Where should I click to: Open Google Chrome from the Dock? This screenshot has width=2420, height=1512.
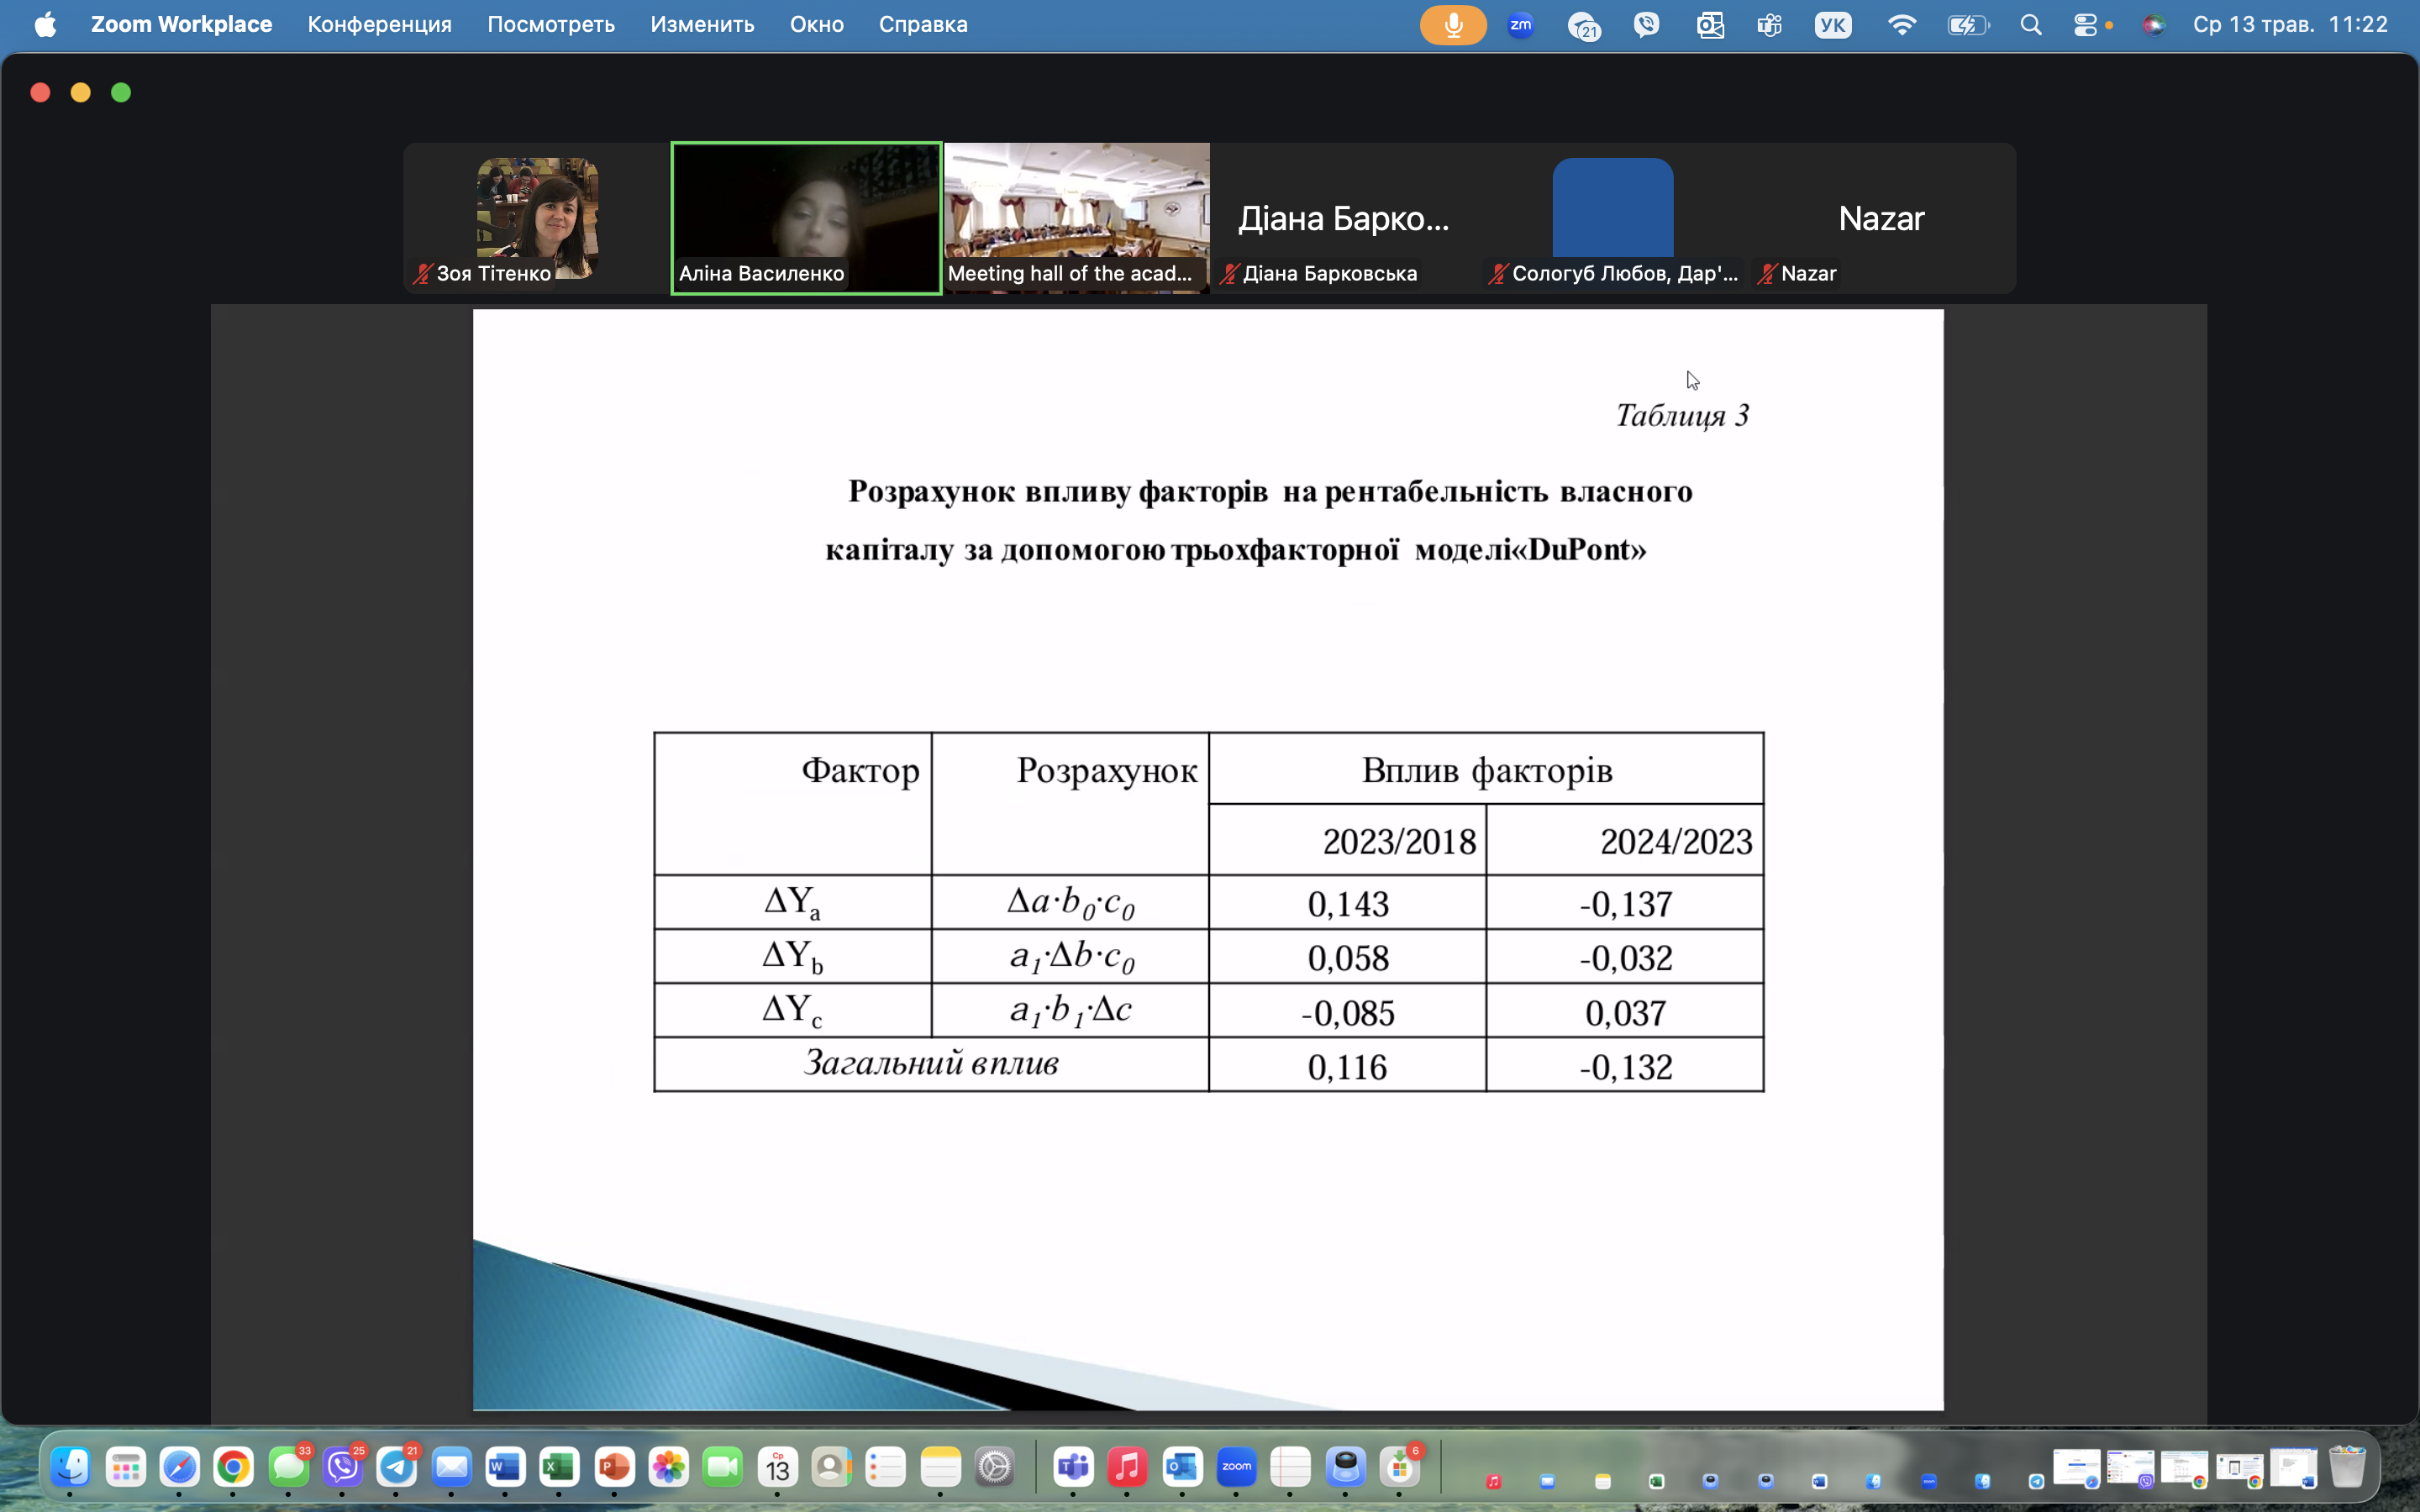(233, 1467)
